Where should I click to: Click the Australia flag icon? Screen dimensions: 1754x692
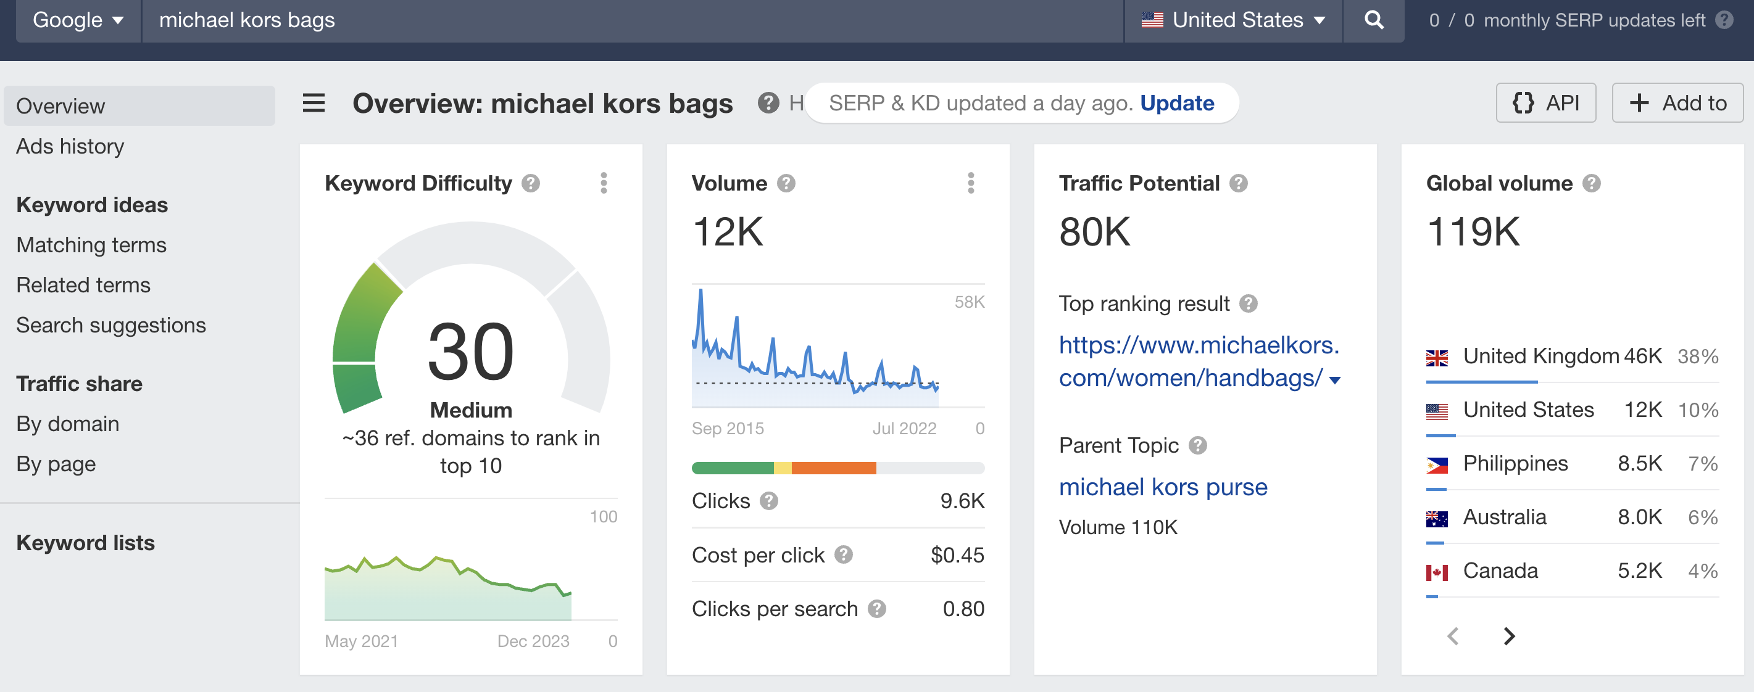click(x=1437, y=519)
